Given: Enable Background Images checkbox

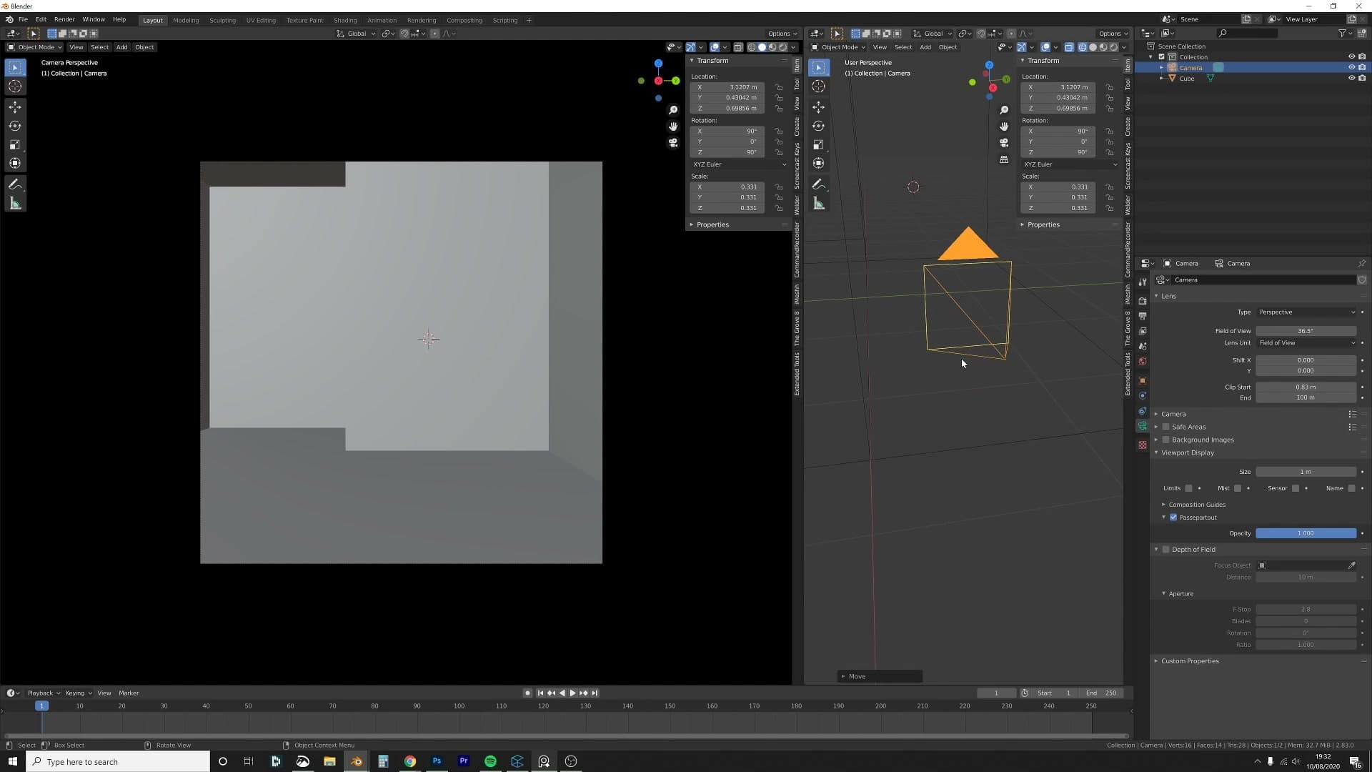Looking at the screenshot, I should coord(1166,440).
